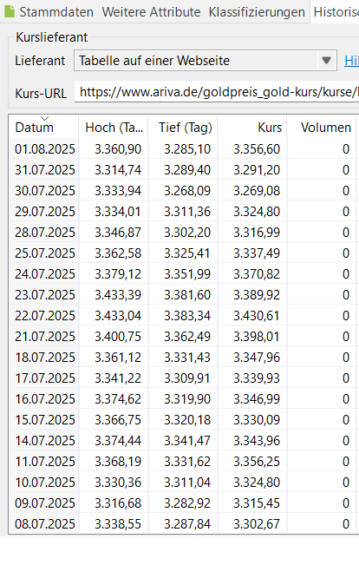
Task: Select the row dated 23.07.2025
Action: [183, 295]
